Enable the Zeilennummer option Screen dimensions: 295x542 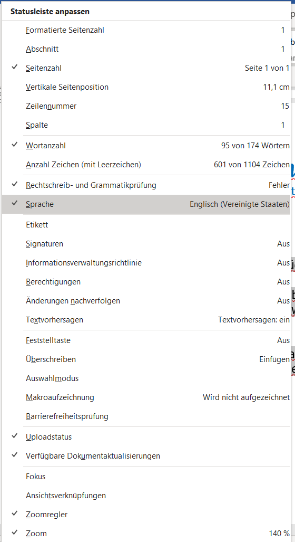[x=146, y=106]
